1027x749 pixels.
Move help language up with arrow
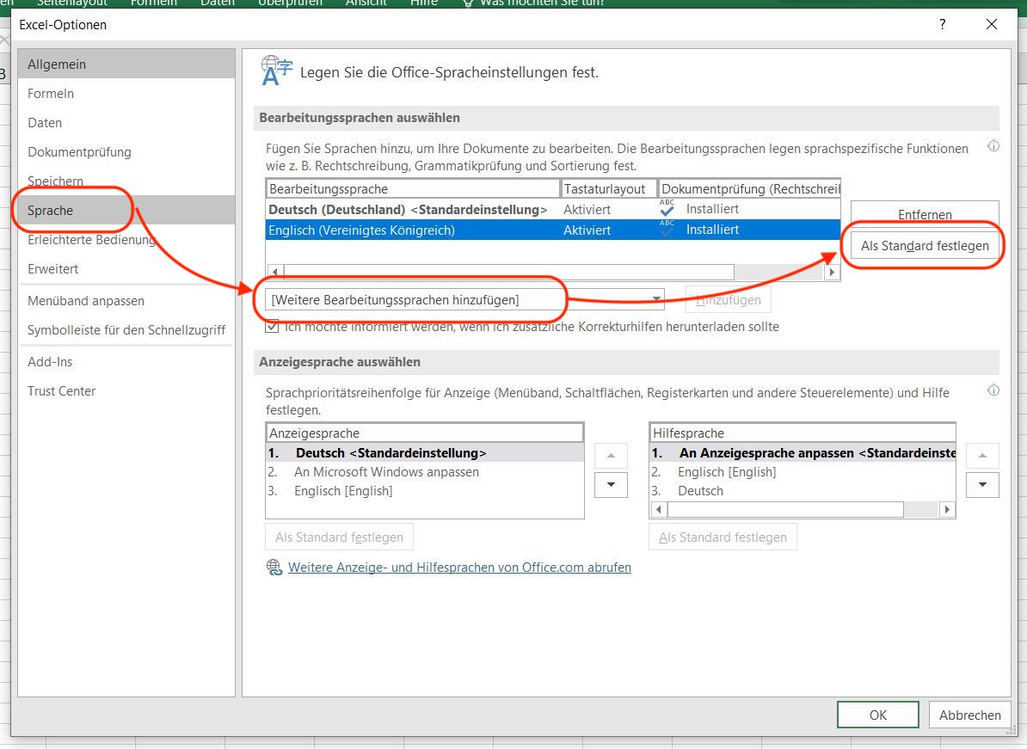(x=982, y=456)
